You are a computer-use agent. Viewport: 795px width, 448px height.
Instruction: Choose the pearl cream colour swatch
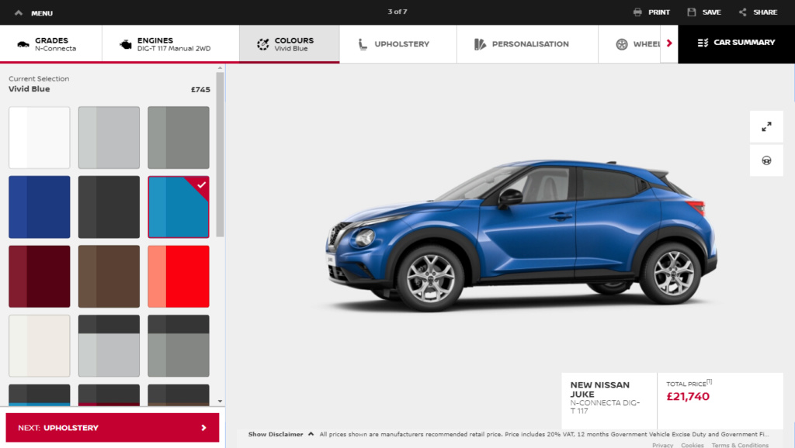click(39, 346)
